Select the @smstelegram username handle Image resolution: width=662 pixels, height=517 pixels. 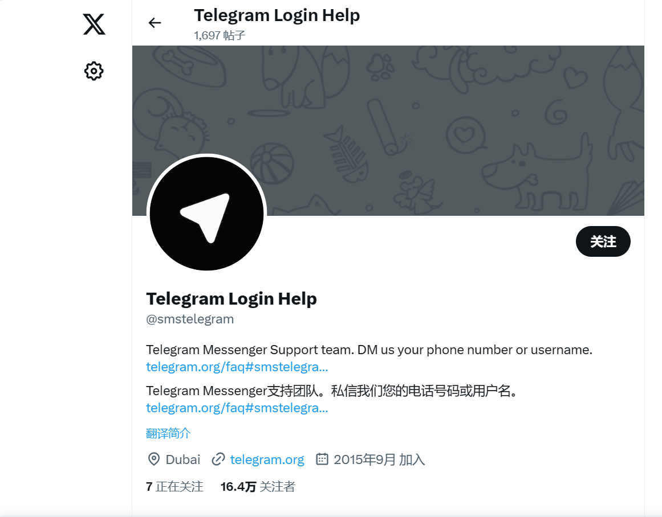click(x=189, y=319)
